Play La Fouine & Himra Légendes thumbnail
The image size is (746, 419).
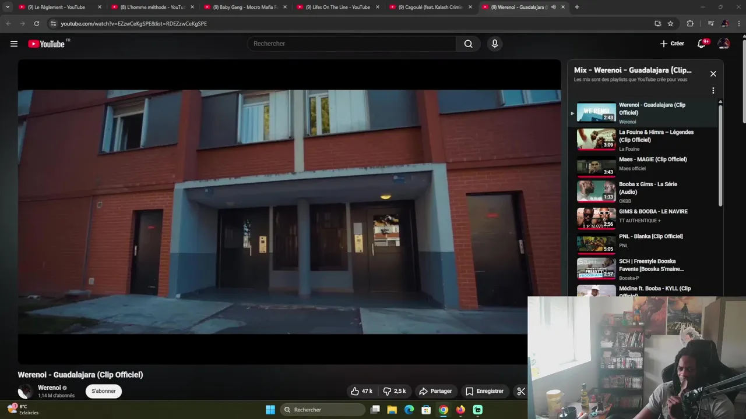596,140
